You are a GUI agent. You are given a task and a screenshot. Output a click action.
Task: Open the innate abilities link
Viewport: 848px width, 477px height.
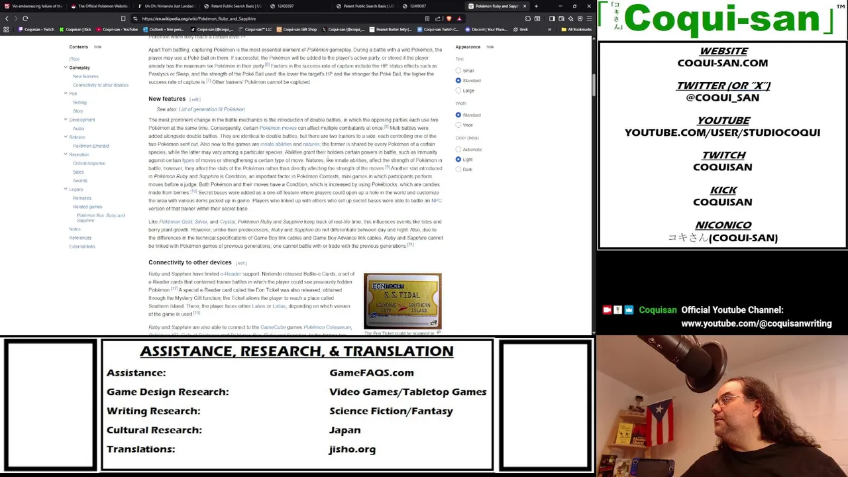click(x=276, y=144)
